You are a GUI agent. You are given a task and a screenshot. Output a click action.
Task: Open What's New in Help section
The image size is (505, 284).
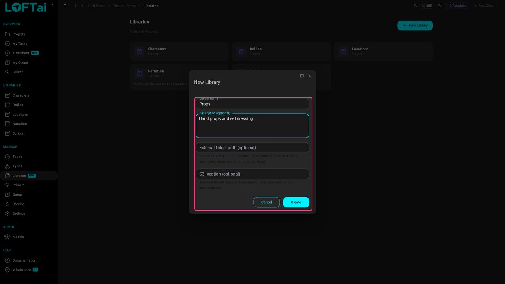[x=29, y=270]
